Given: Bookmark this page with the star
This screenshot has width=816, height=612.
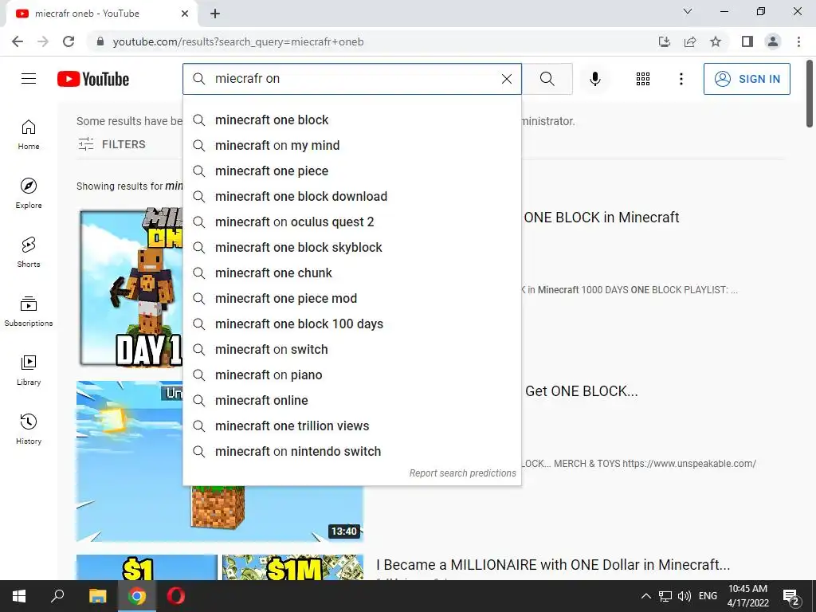Looking at the screenshot, I should (x=716, y=41).
